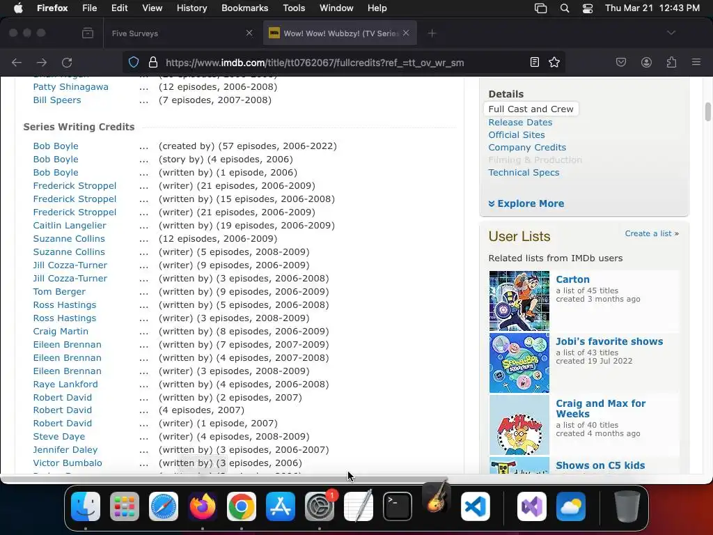Open the Tools menu
713x535 pixels.
click(294, 8)
